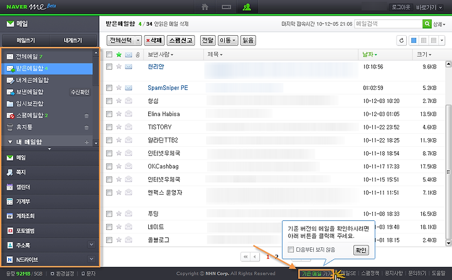Open 포토앨범 in the sidebar
Image resolution: width=452 pixels, height=280 pixels.
click(x=50, y=230)
